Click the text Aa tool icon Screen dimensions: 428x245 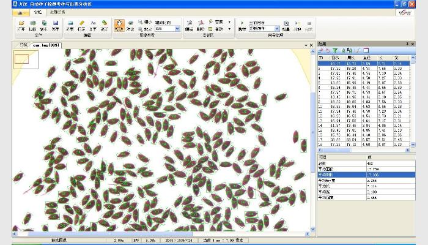pyautogui.click(x=94, y=23)
